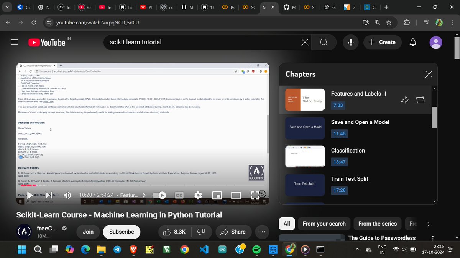
Task: Open the Windows Start menu
Action: [x=22, y=249]
